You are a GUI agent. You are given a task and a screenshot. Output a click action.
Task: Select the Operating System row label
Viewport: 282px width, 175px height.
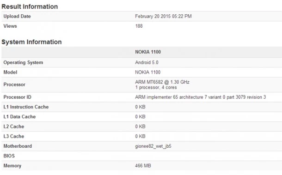coord(23,62)
